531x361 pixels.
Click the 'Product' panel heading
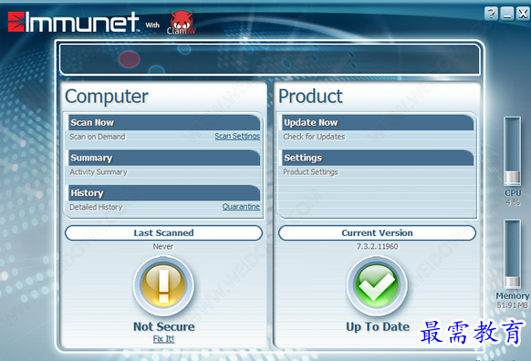tap(310, 96)
